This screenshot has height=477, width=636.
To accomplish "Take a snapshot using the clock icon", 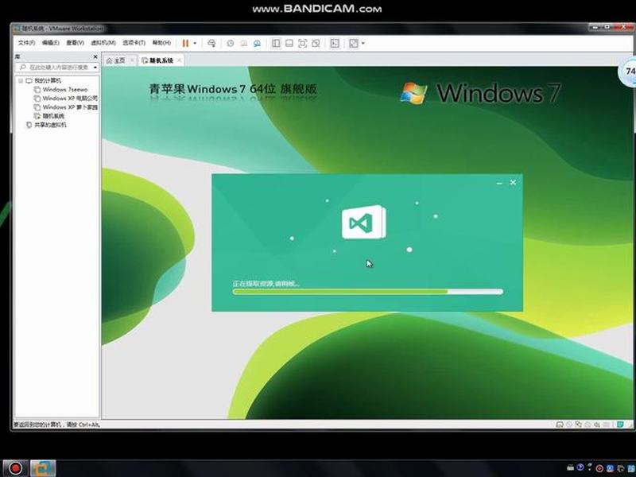I will 230,43.
